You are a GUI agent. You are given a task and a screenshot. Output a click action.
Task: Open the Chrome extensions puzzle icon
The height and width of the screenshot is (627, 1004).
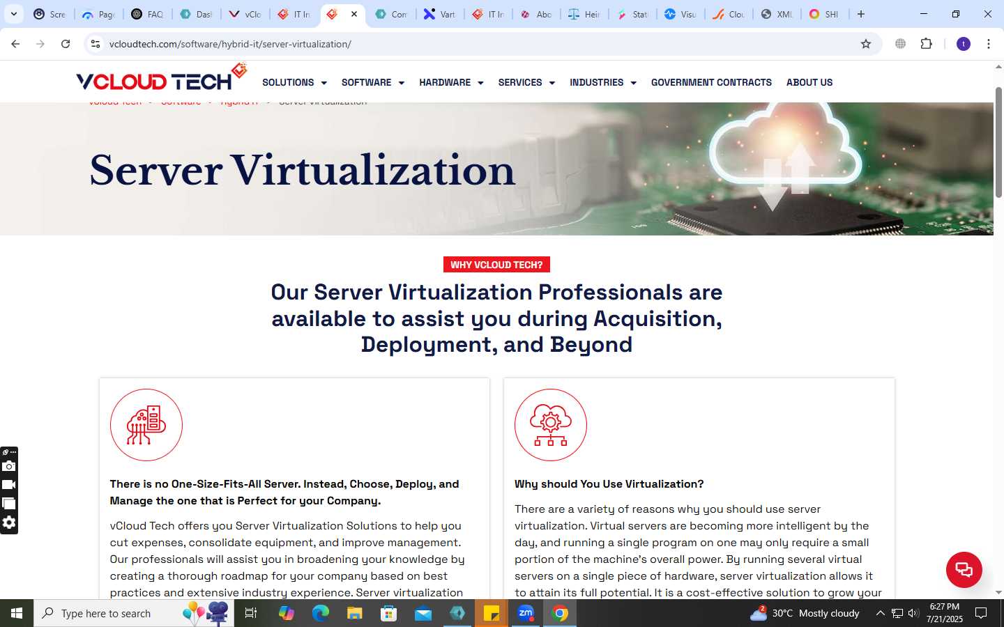926,44
